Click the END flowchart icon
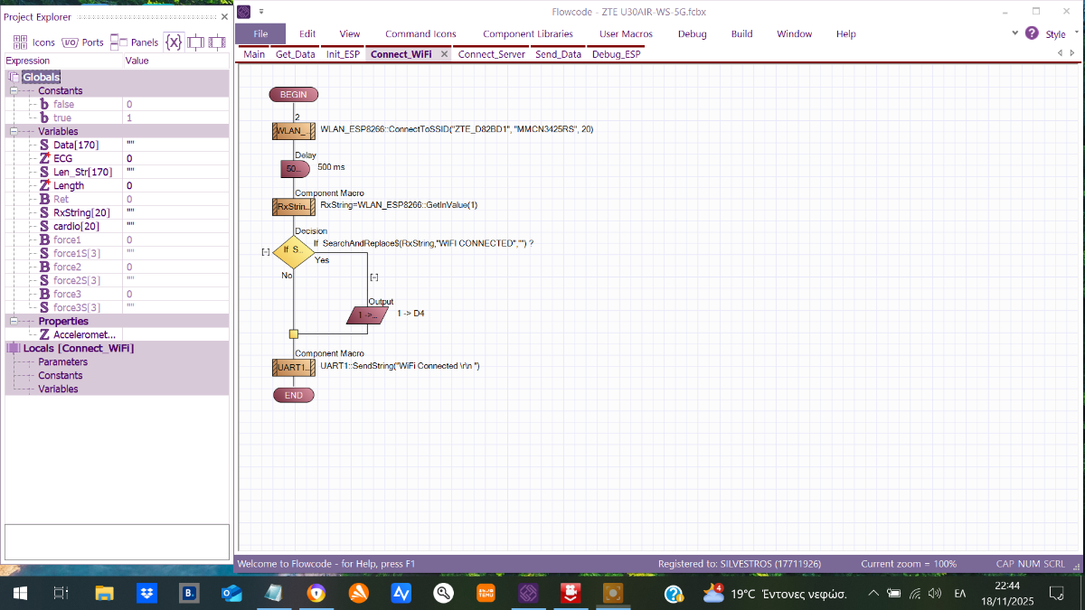The height and width of the screenshot is (610, 1085). click(293, 395)
